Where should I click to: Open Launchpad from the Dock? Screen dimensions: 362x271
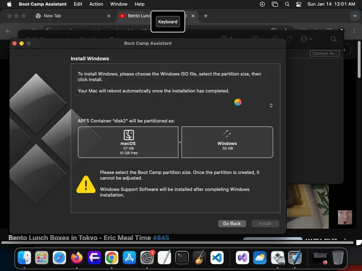tap(42, 257)
